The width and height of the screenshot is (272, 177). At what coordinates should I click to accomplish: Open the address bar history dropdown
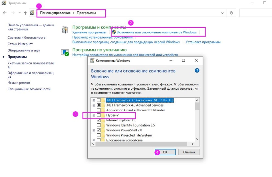(222, 13)
